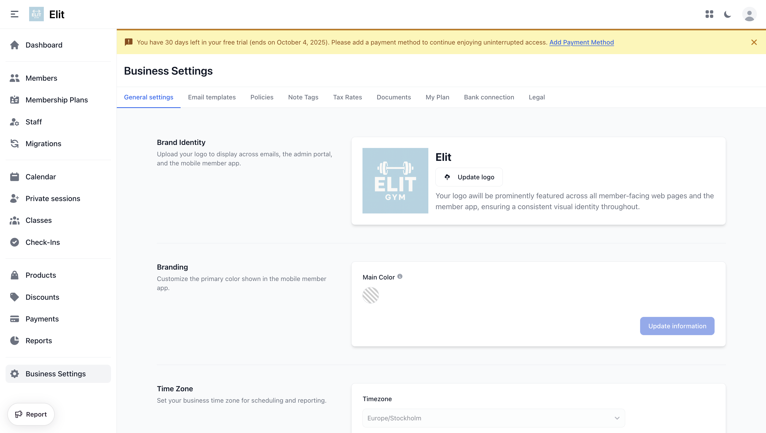Click the Business Settings page heading
This screenshot has width=766, height=433.
(x=168, y=71)
